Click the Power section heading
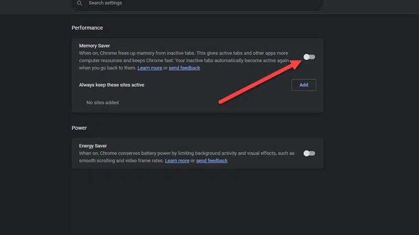Image resolution: width=419 pixels, height=235 pixels. tap(79, 128)
